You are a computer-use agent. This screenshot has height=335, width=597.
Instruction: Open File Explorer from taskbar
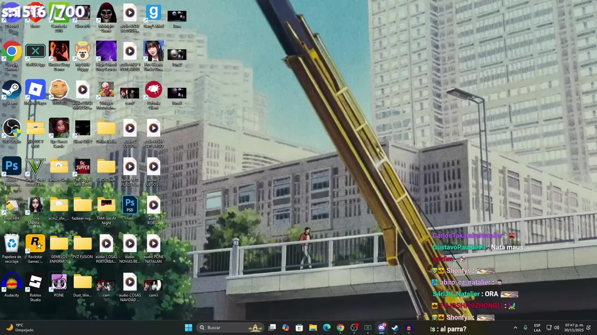(x=313, y=328)
